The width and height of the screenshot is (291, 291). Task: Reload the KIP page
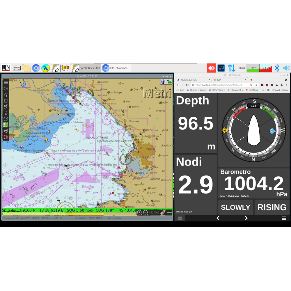click(x=187, y=85)
